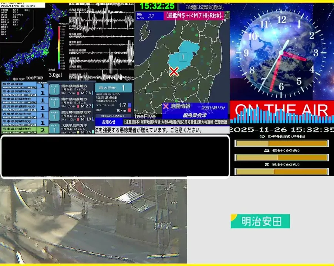The image size is (334, 266).
Task: Click the 2025-11-26 15:32:35 timestamp
Action: click(282, 130)
